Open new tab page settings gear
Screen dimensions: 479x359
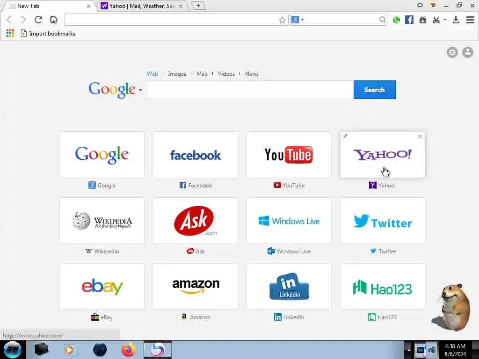coord(452,52)
